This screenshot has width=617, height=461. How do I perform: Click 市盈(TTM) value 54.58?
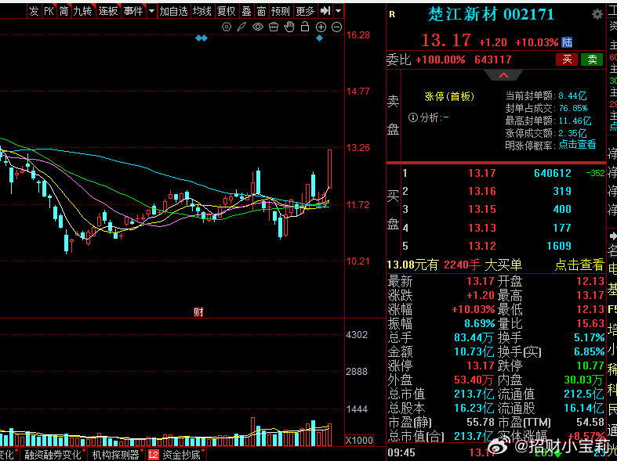[x=590, y=423]
